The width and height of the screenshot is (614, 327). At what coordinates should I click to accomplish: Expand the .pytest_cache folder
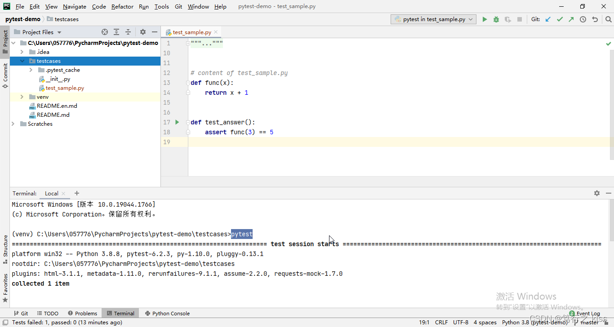coord(31,70)
